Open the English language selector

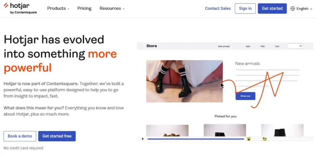pyautogui.click(x=301, y=9)
